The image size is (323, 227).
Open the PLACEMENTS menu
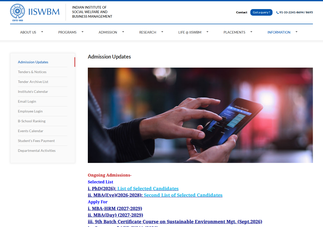coord(234,32)
